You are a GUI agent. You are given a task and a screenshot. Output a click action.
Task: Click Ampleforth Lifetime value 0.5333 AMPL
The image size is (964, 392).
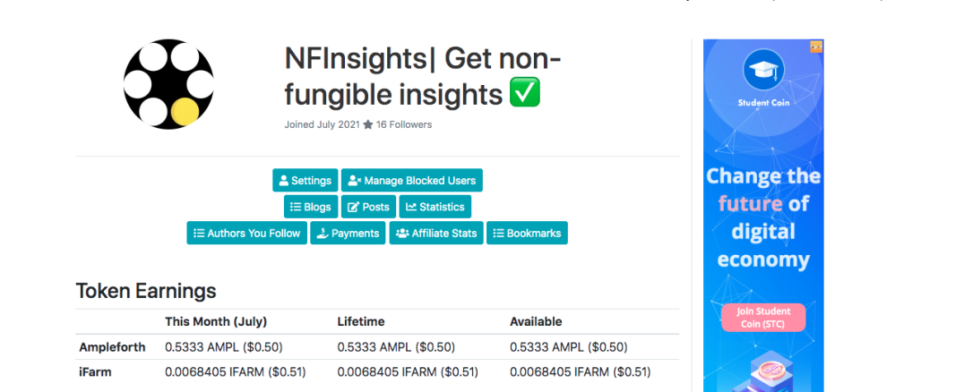point(396,347)
